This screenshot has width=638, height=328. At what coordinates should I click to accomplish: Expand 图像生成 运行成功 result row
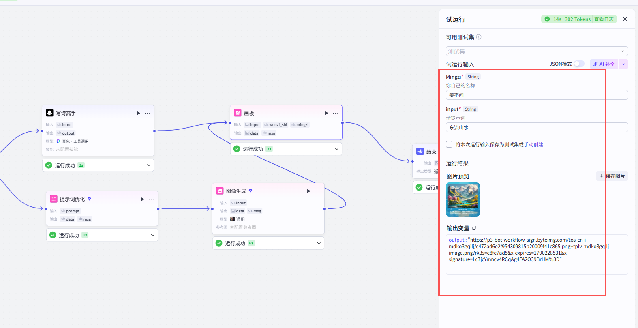click(319, 243)
